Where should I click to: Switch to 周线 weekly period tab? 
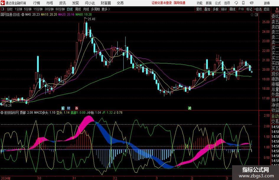(78, 9)
